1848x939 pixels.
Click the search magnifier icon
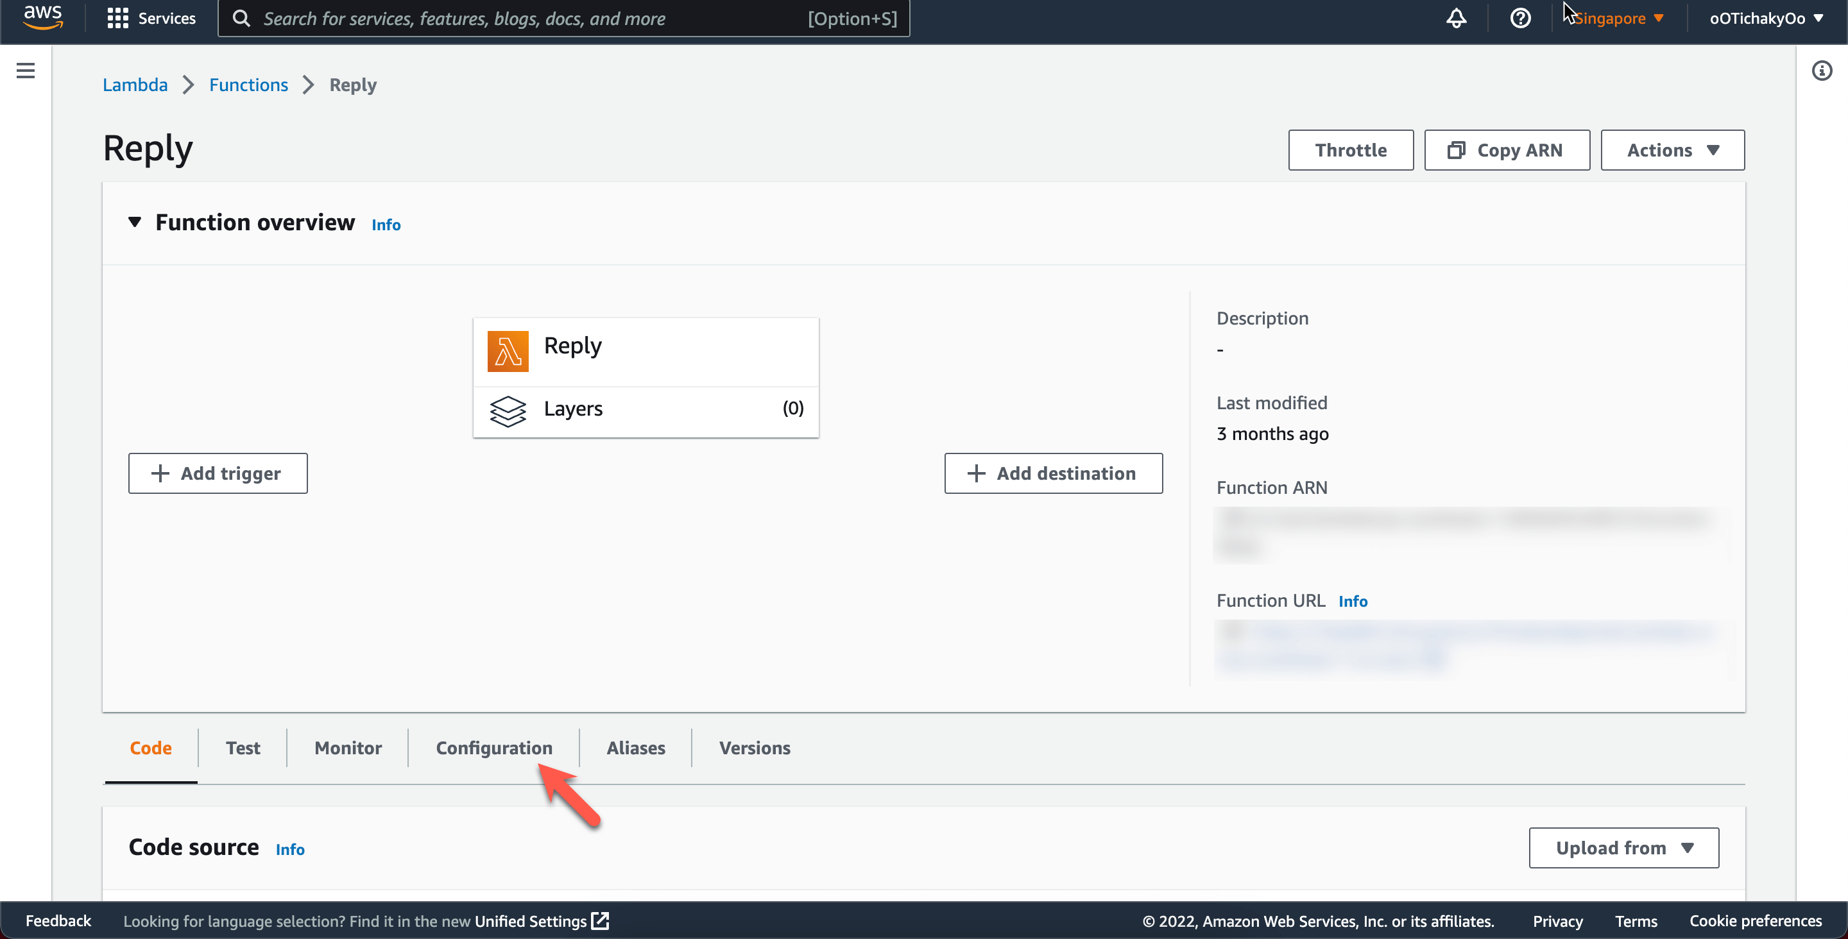point(242,18)
